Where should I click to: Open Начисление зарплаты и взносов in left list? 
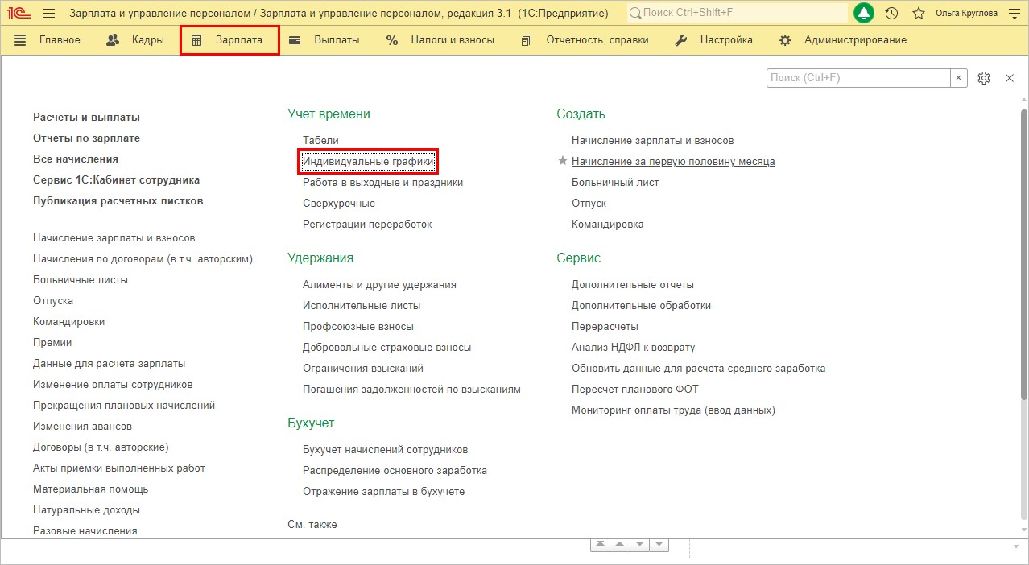[x=114, y=237]
